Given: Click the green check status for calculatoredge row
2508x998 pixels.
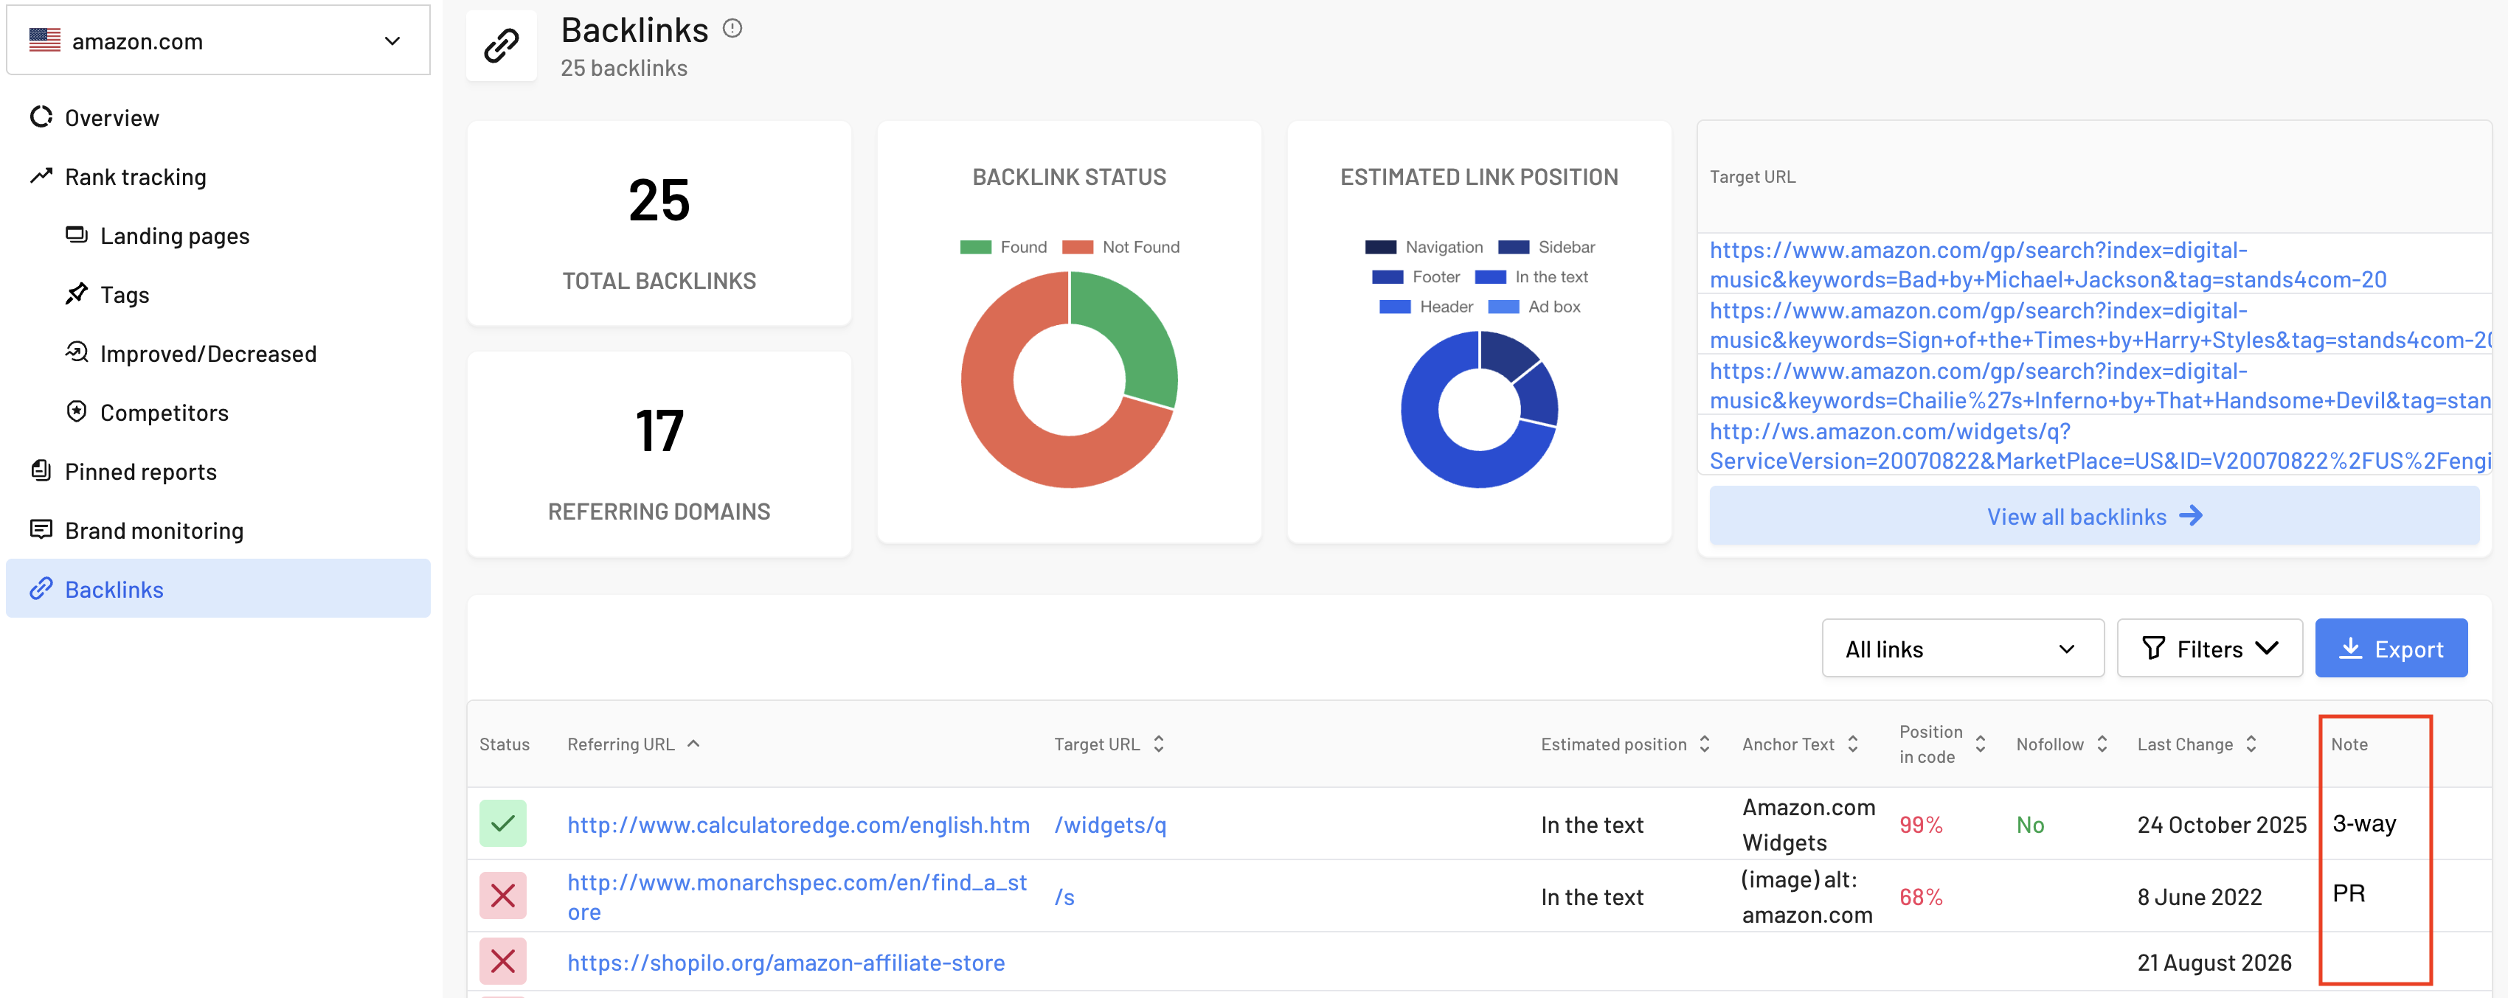Looking at the screenshot, I should pos(502,823).
